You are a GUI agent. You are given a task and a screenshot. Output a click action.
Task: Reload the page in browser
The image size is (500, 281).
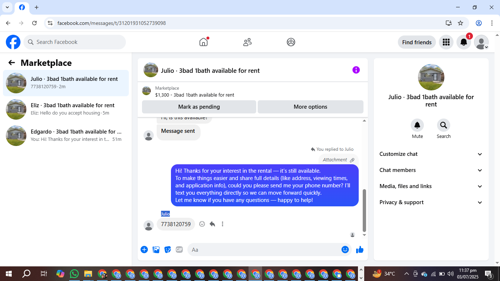34,23
